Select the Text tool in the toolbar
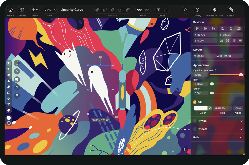 point(9,104)
